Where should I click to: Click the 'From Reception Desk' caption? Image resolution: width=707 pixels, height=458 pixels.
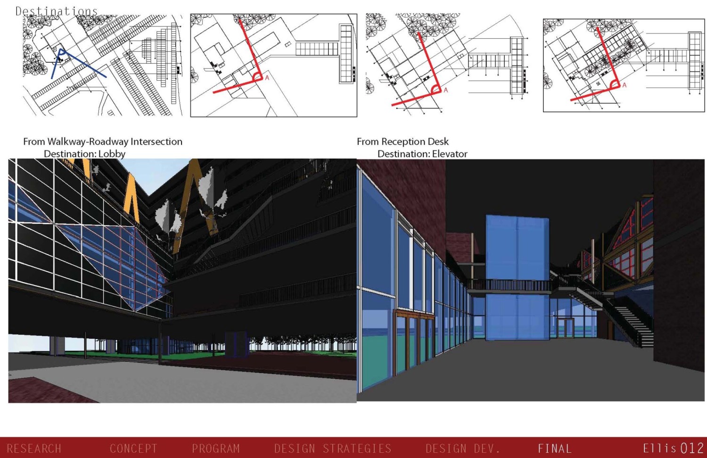[x=403, y=142]
